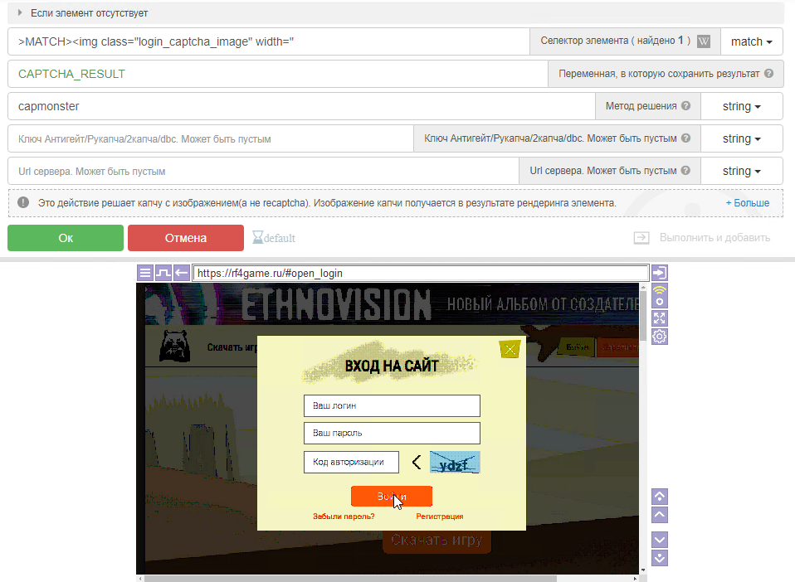The height and width of the screenshot is (582, 795).
Task: Click the 'default' timeout hourglass label
Action: point(274,238)
